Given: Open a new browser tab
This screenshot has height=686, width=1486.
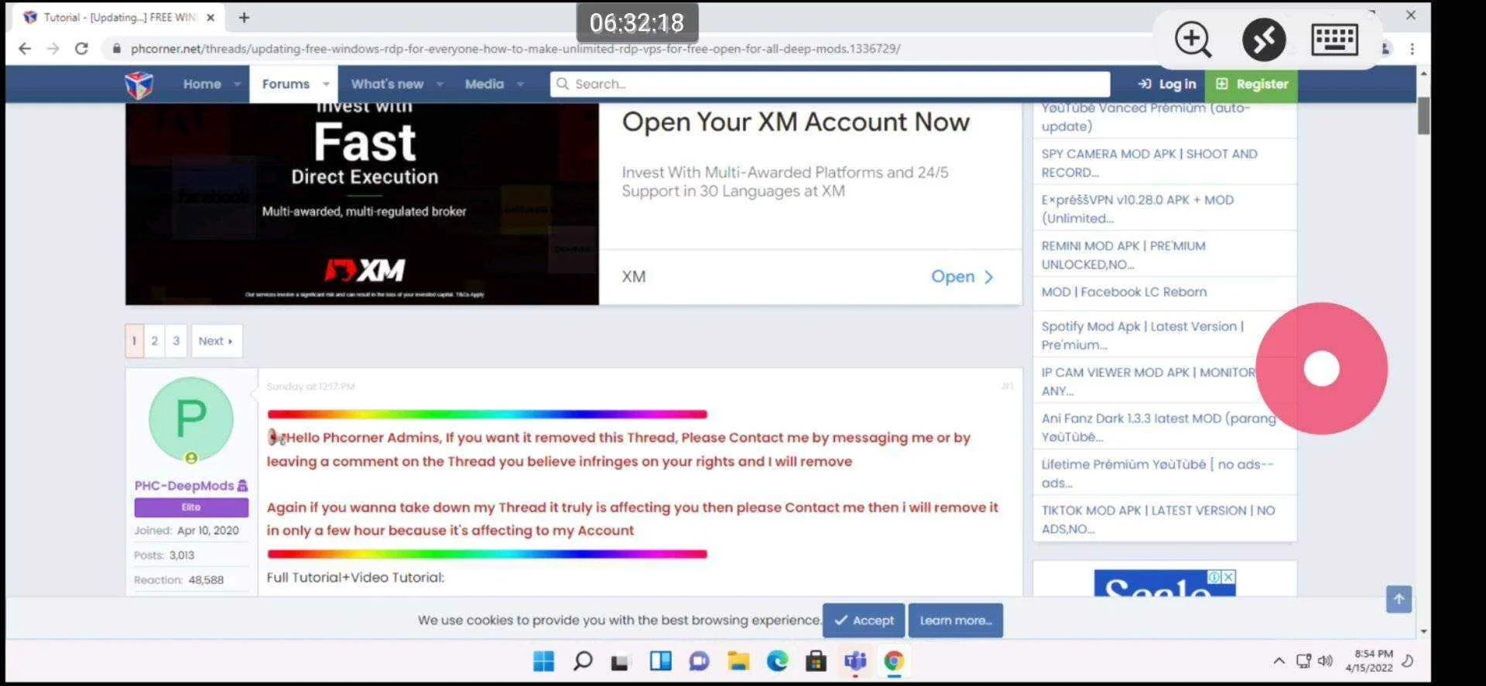Looking at the screenshot, I should pyautogui.click(x=244, y=17).
